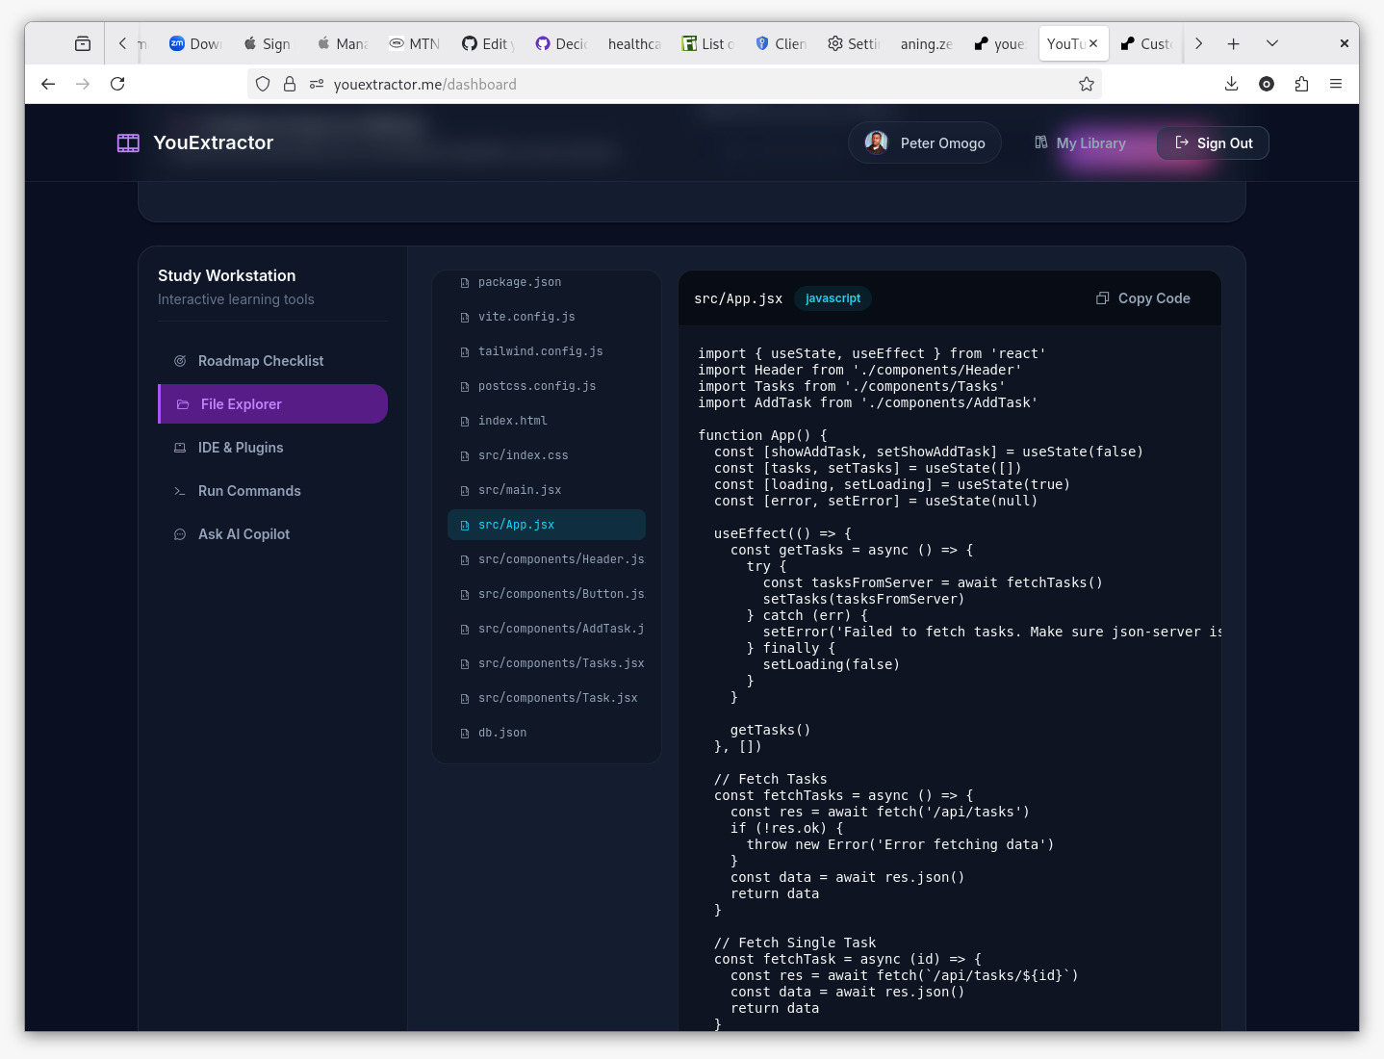The height and width of the screenshot is (1059, 1384).
Task: Switch to the Clien tab
Action: click(x=782, y=43)
